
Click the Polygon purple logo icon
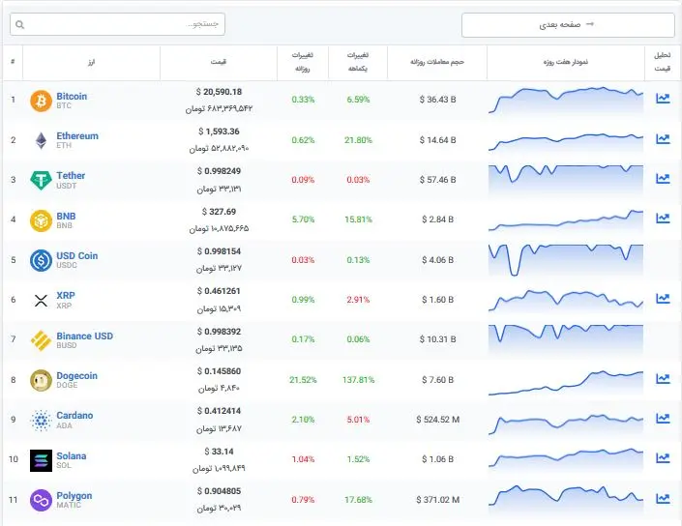[41, 500]
